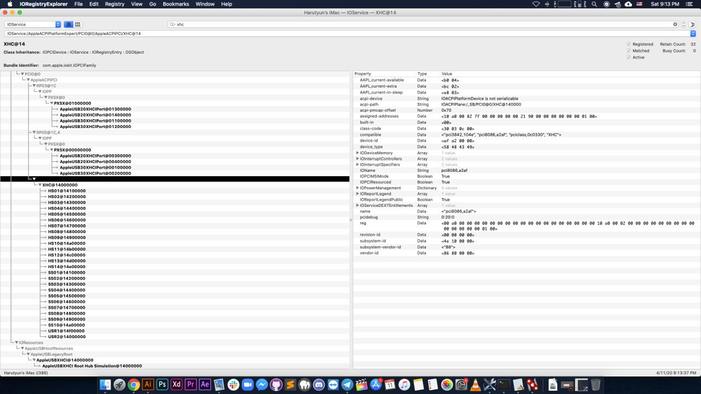The width and height of the screenshot is (701, 394).
Task: Expand the IOReportLegend property
Action: coord(358,194)
